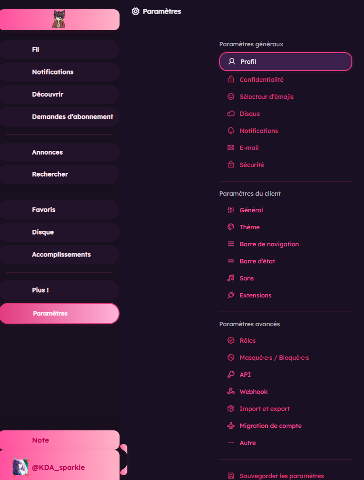Click the key icon next to API
Viewport: 364px width, 480px height.
231,375
